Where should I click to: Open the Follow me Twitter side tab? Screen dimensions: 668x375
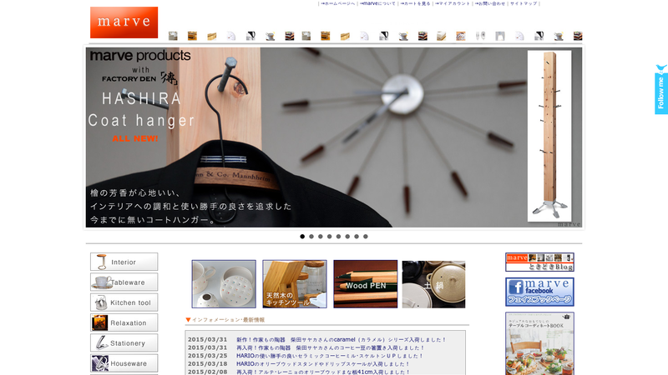(x=661, y=90)
